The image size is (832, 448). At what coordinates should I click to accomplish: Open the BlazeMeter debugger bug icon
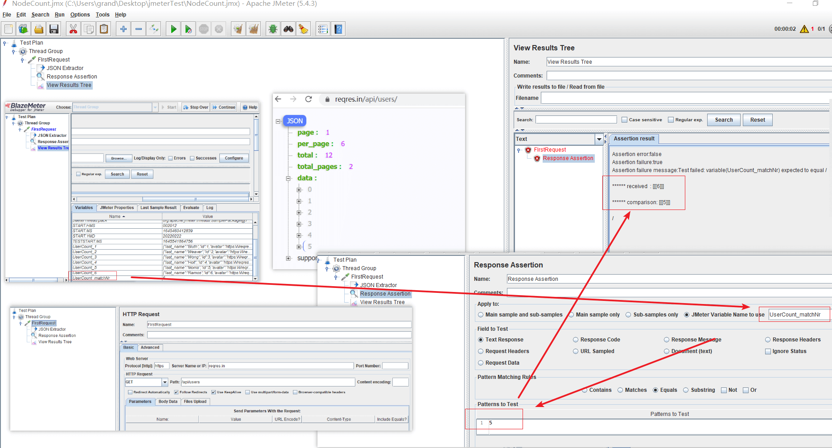coord(273,29)
